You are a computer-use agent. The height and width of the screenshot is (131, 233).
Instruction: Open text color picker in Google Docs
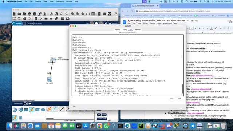(x=212, y=28)
